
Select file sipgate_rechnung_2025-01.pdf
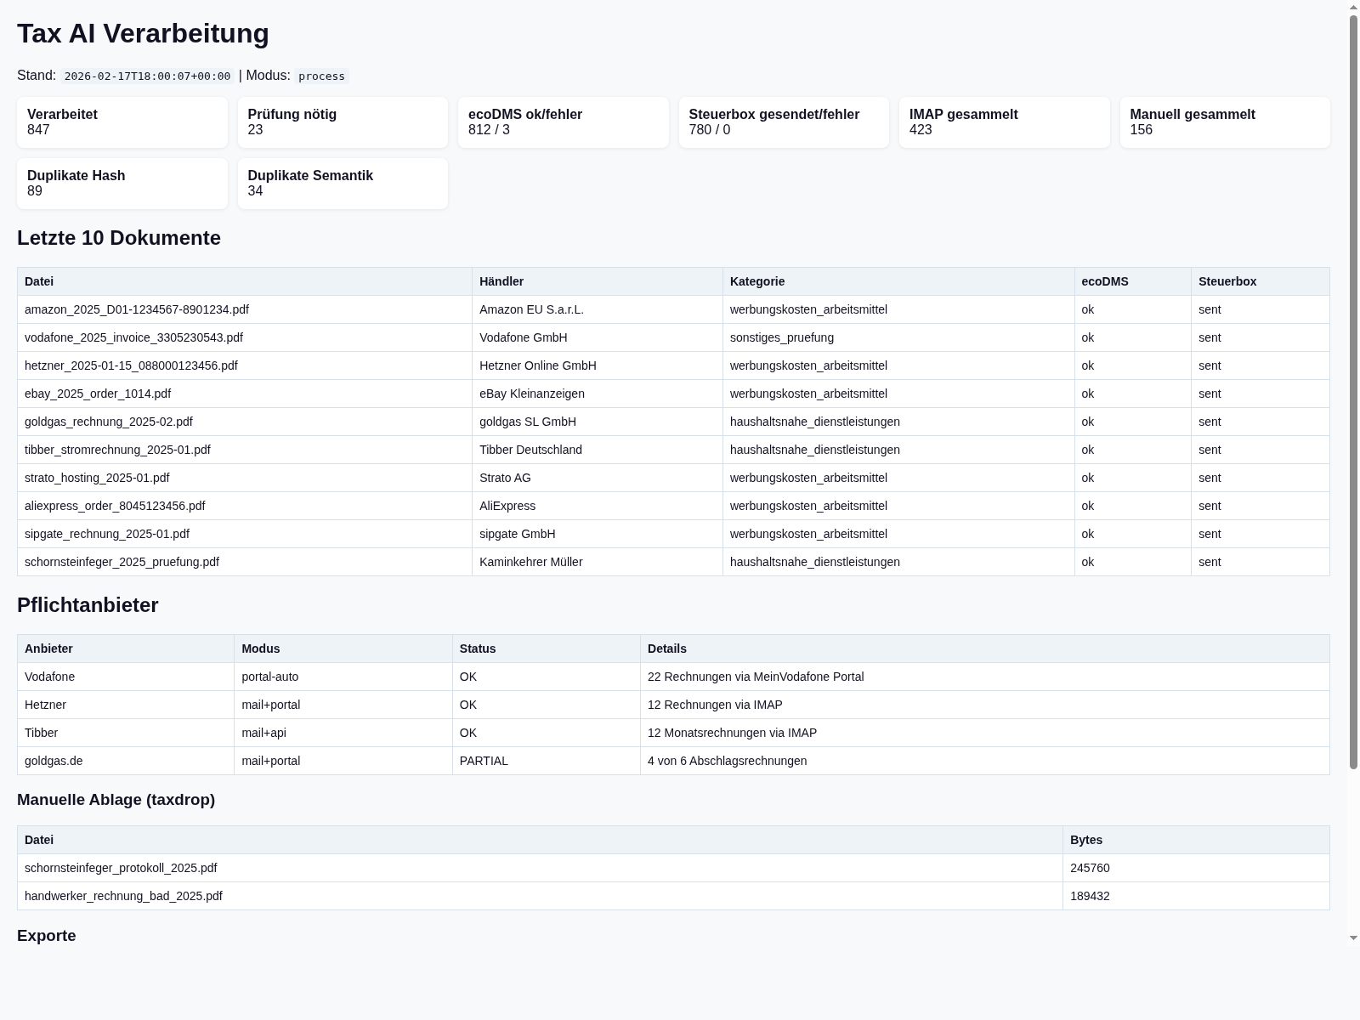pyautogui.click(x=107, y=534)
